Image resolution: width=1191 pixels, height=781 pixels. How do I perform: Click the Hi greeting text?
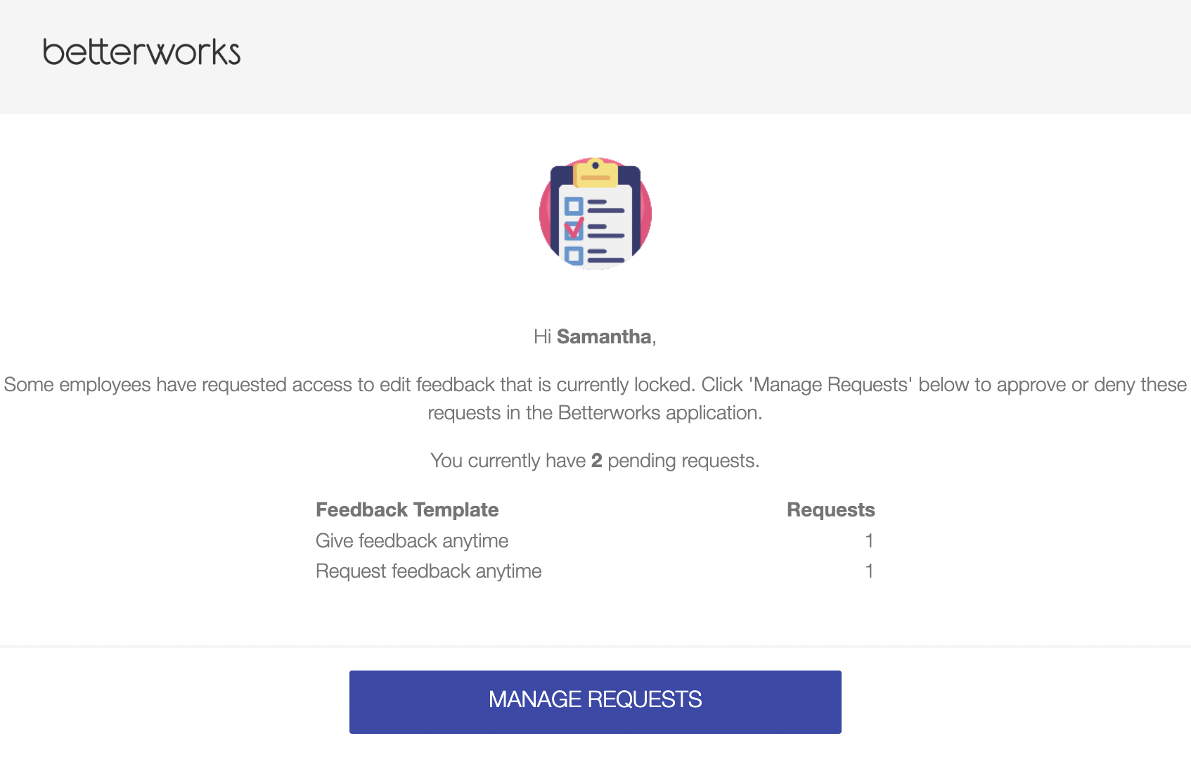pyautogui.click(x=542, y=336)
